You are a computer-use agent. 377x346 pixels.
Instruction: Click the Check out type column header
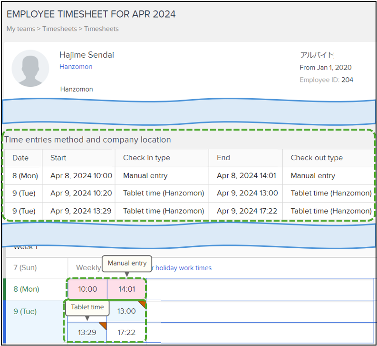(x=316, y=158)
